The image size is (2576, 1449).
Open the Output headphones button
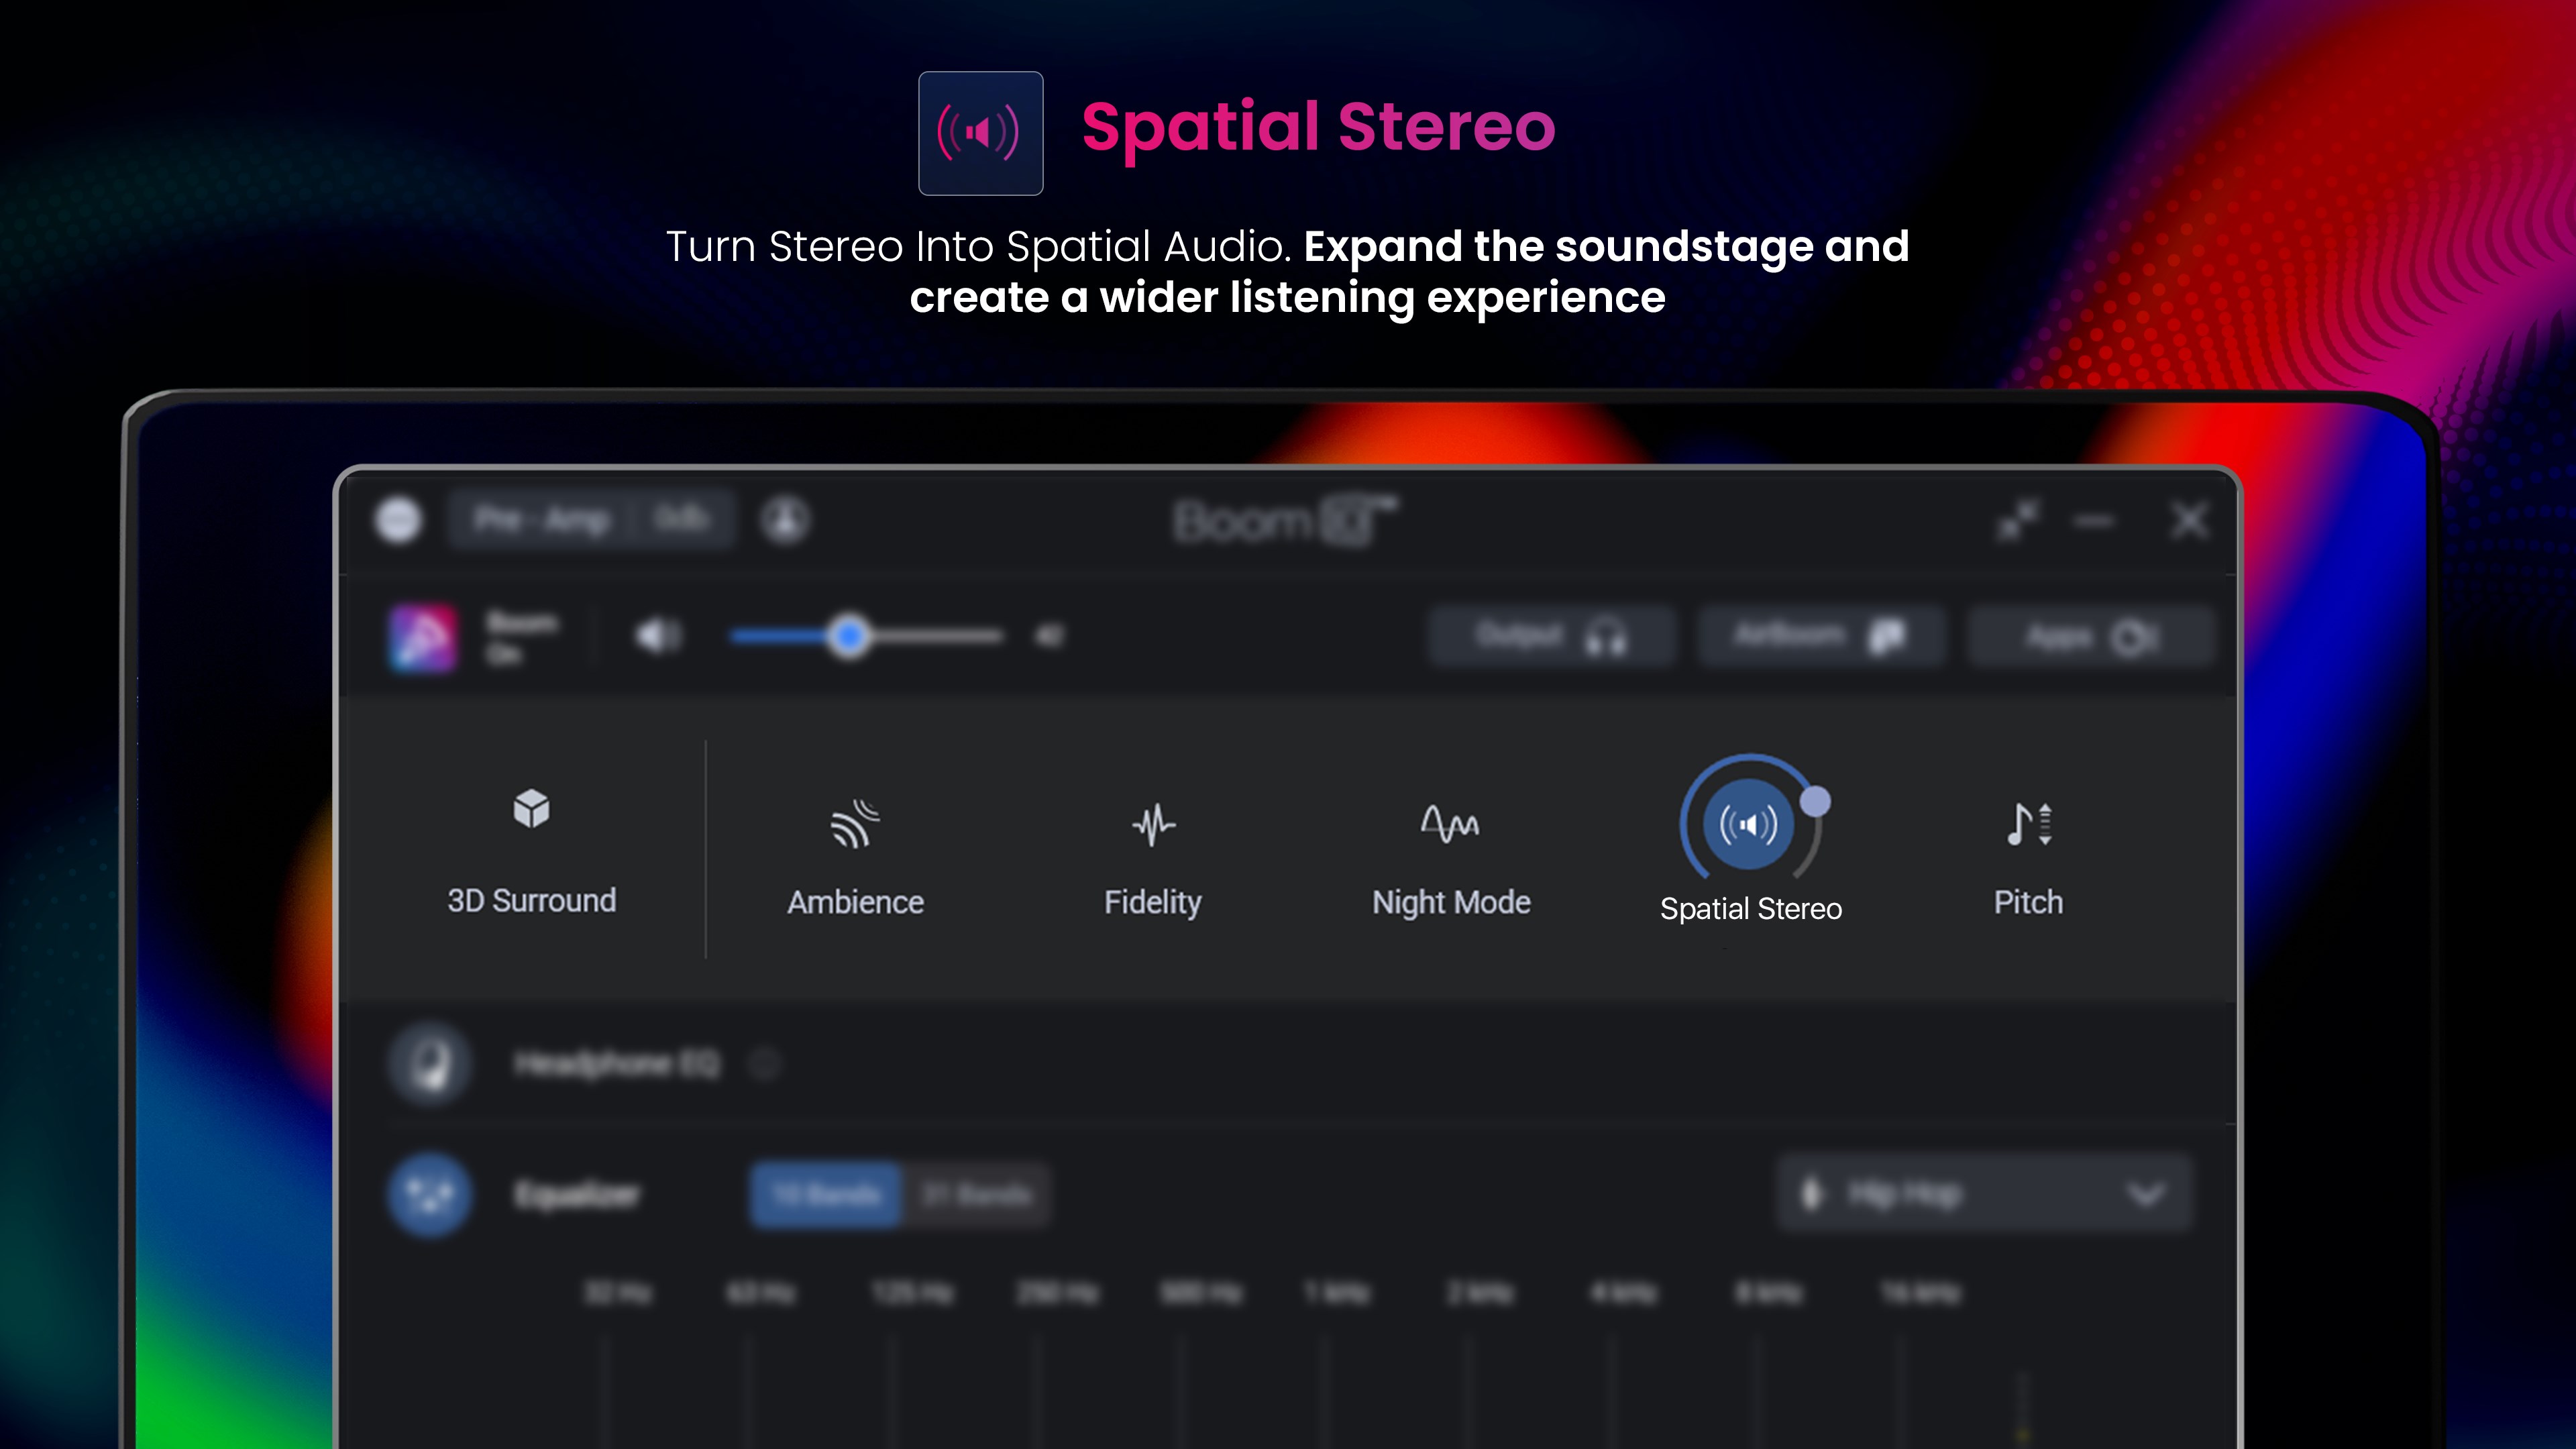point(1551,636)
